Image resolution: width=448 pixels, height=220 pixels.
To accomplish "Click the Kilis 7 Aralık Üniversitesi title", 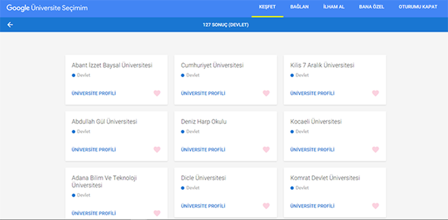I will coord(322,65).
